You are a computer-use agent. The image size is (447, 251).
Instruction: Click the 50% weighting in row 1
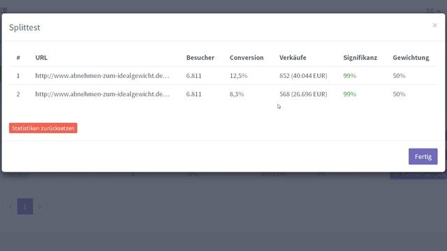pyautogui.click(x=399, y=76)
